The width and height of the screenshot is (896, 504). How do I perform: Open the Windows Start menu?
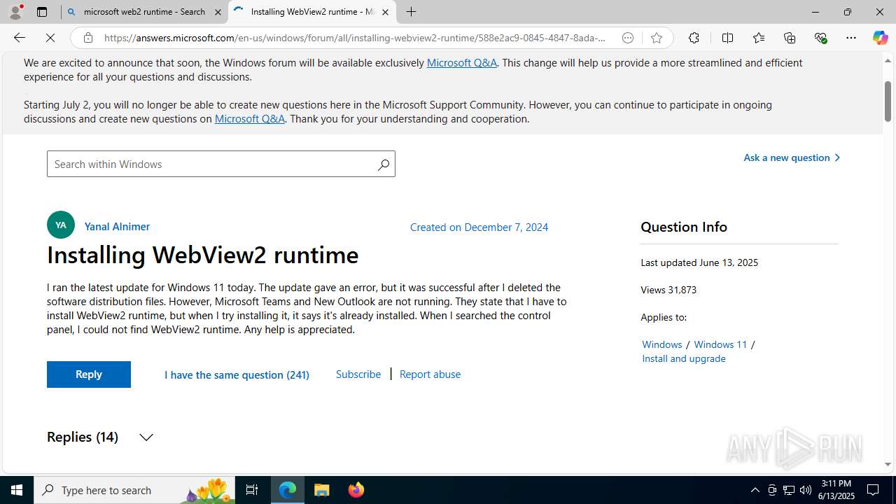(17, 490)
